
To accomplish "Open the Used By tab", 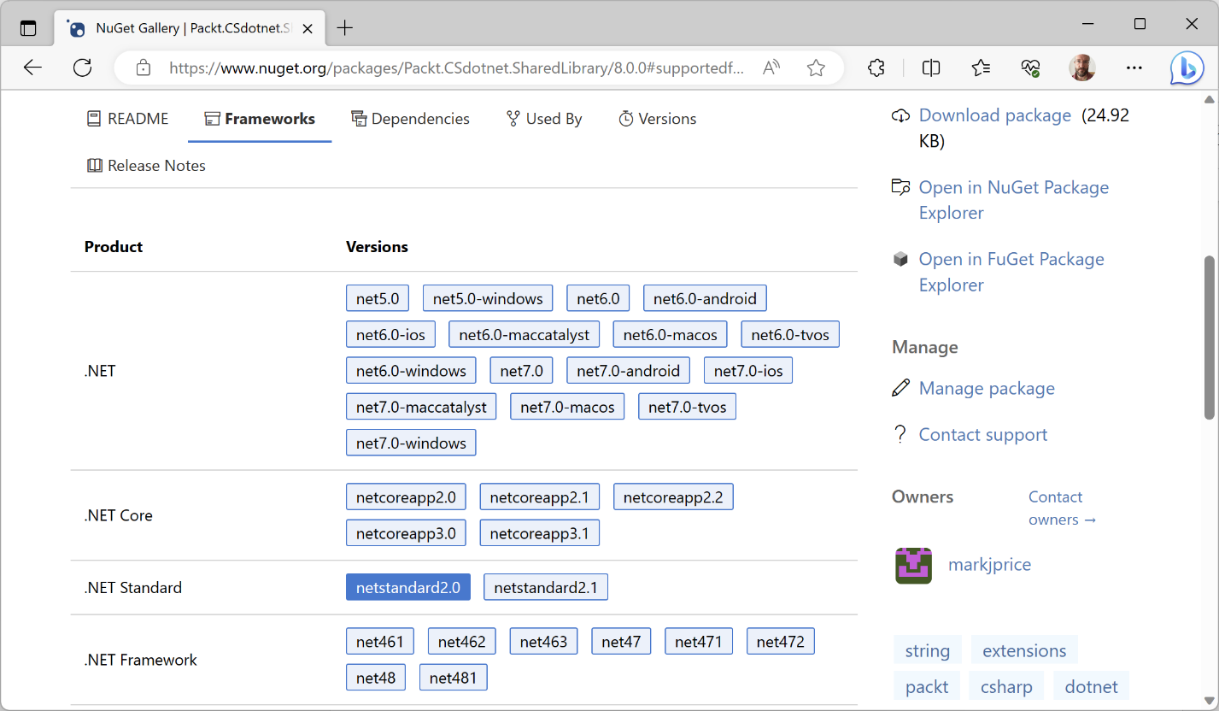I will (544, 119).
